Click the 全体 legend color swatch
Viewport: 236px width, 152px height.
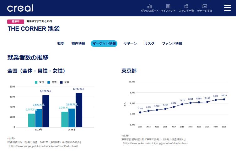point(61,82)
